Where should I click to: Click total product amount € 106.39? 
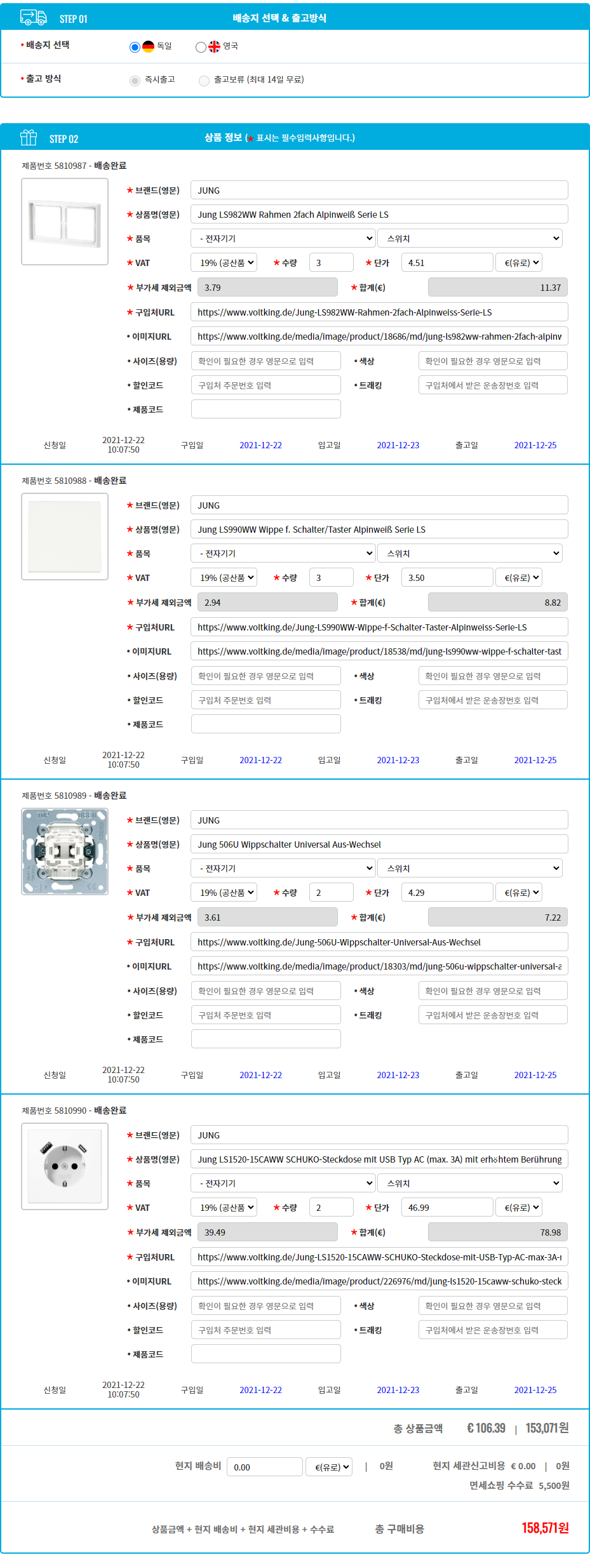486,1428
